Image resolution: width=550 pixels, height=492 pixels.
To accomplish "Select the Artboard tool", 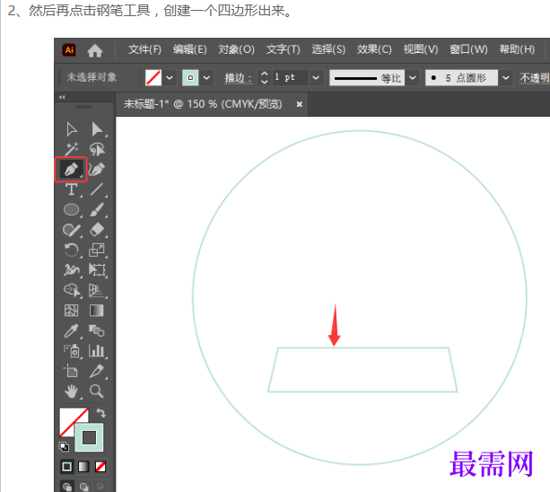I will [72, 371].
